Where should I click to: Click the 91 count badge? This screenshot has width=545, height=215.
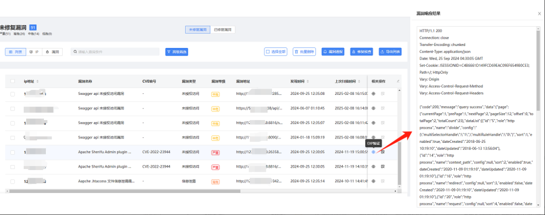tap(33, 27)
